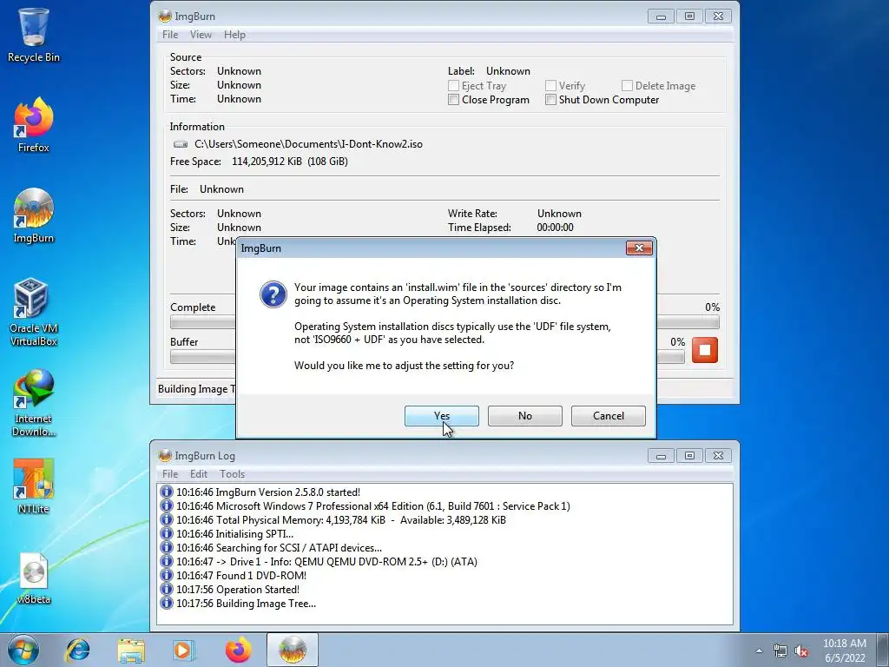Select the I-Dont-Know2.iso path text
This screenshot has width=889, height=667.
pos(308,144)
